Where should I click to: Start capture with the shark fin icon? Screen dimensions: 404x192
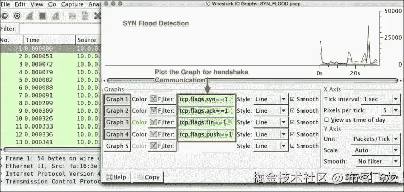[30, 16]
